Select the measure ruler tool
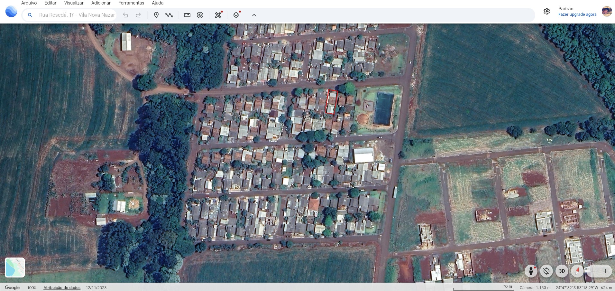Screen dimensions: 615x291 187,15
